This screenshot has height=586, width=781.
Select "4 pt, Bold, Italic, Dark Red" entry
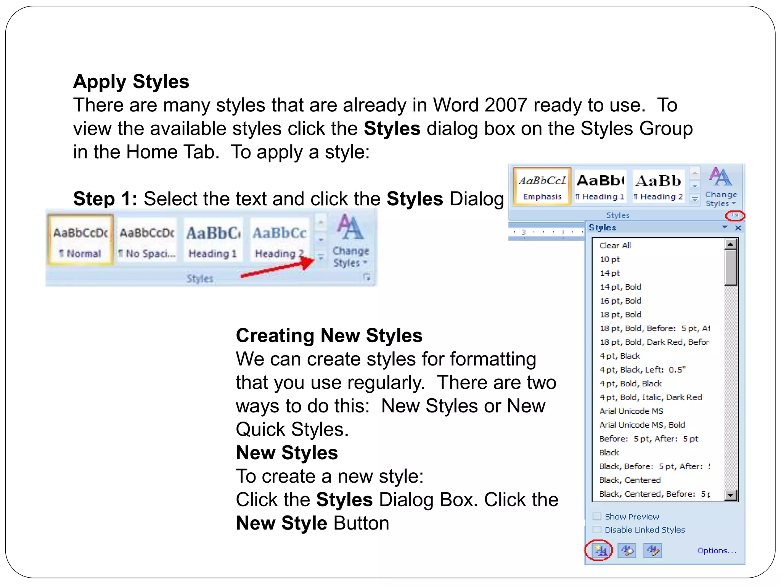[x=651, y=397]
